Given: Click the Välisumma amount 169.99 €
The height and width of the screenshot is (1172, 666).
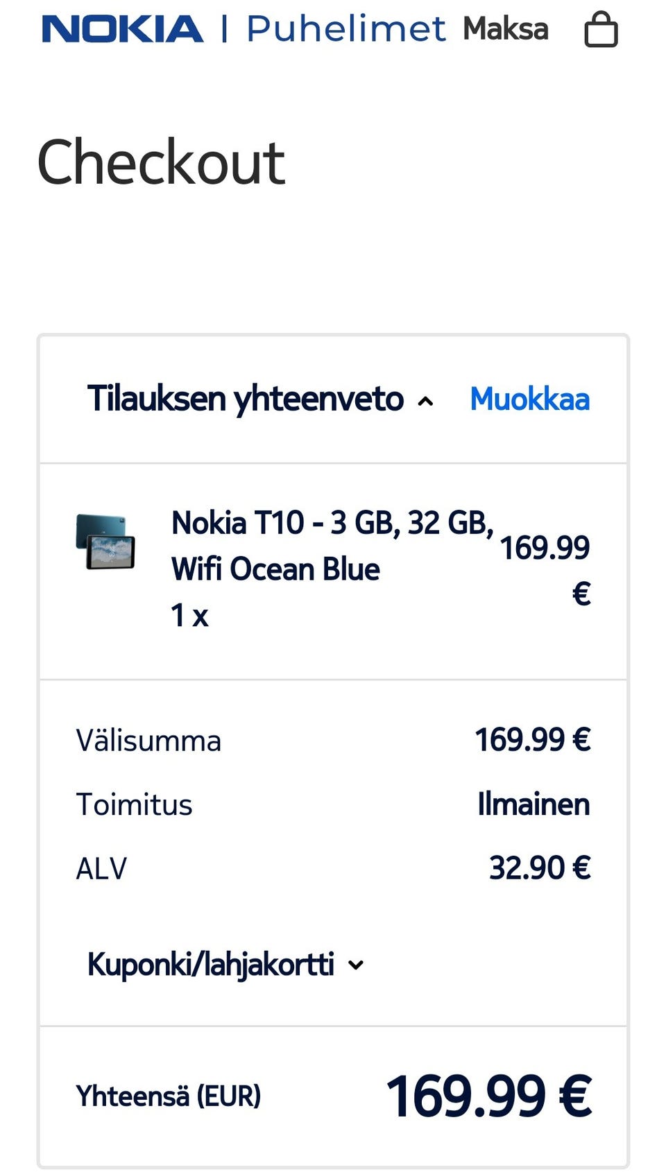Looking at the screenshot, I should (532, 740).
